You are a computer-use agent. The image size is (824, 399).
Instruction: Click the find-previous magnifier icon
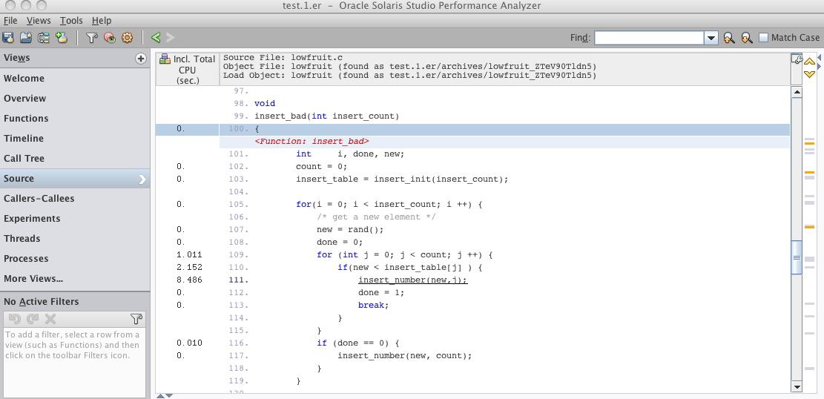tap(728, 38)
